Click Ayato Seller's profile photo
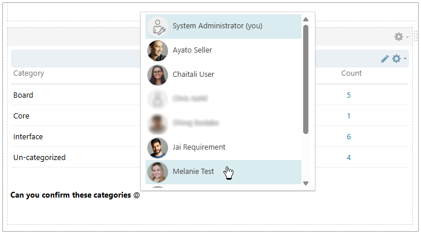 (158, 51)
